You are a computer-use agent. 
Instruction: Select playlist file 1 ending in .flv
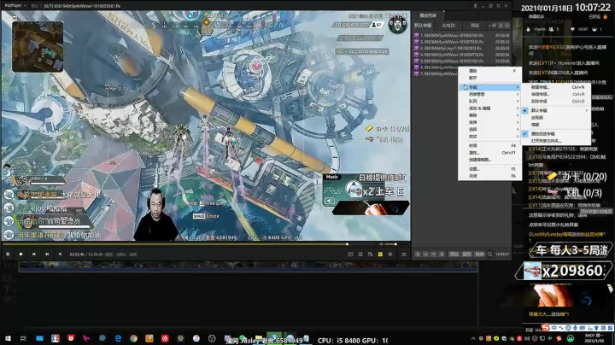pos(461,35)
